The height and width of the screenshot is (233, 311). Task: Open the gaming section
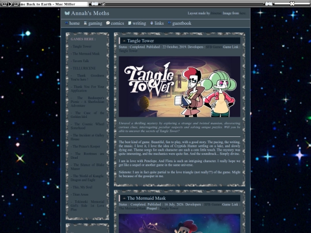click(x=95, y=24)
